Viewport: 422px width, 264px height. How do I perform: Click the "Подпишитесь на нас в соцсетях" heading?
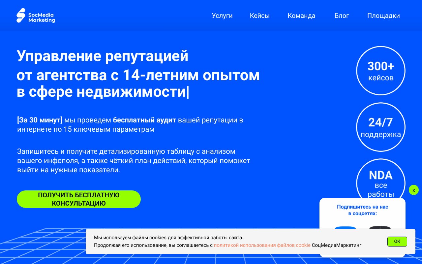click(x=363, y=210)
